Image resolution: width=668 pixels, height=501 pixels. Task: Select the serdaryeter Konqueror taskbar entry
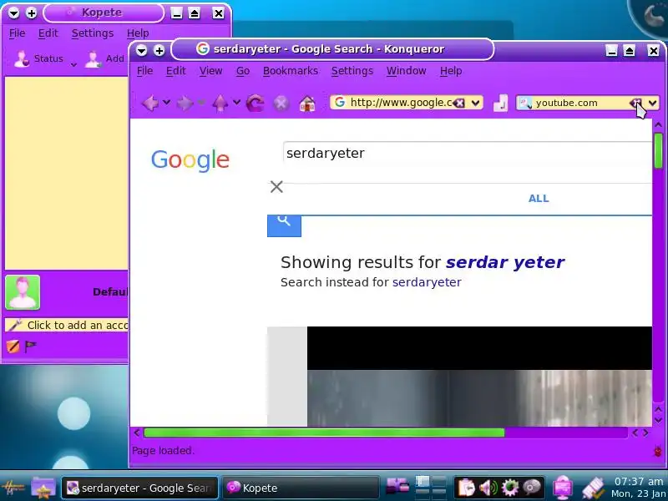pyautogui.click(x=139, y=488)
